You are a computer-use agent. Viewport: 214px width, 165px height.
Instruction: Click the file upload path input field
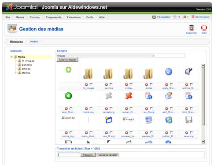pyautogui.click(x=69, y=155)
